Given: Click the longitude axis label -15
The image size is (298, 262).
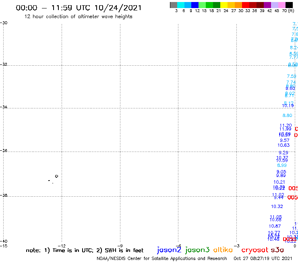Looking at the screenshot, I should click(4, 246).
